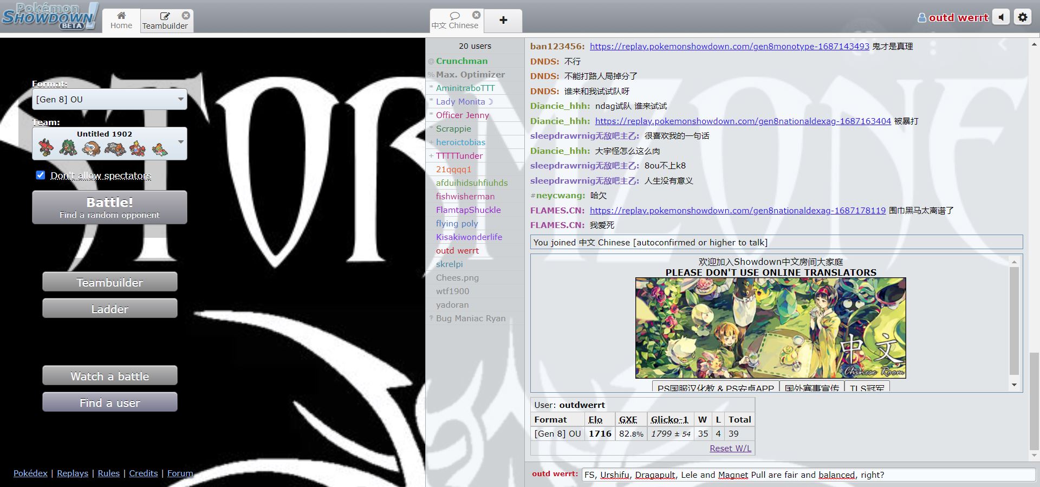Select user Lady Monita in the user list
1040x487 pixels.
tap(475, 102)
